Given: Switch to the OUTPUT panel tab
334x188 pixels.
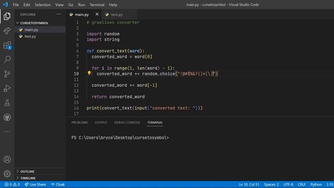Looking at the screenshot, I should [x=101, y=122].
